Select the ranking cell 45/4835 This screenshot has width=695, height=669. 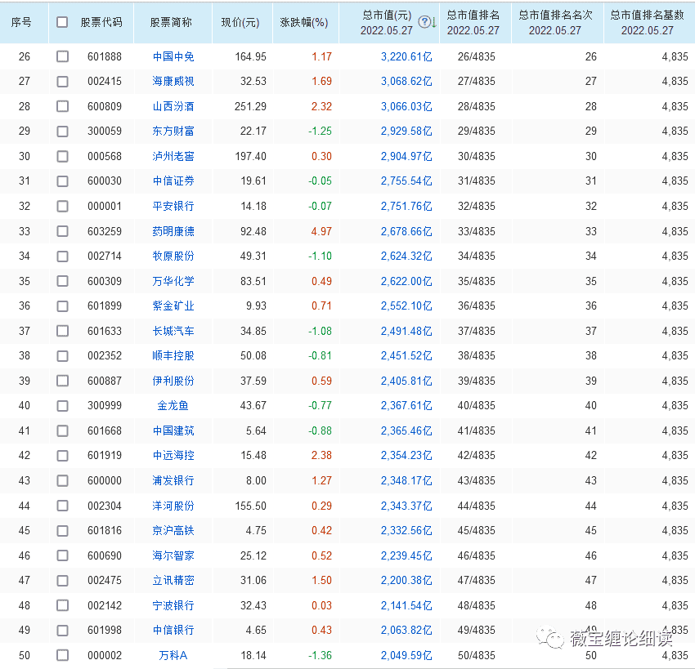point(477,530)
